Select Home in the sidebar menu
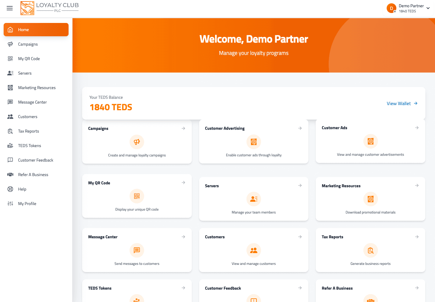This screenshot has width=435, height=302. pos(36,30)
